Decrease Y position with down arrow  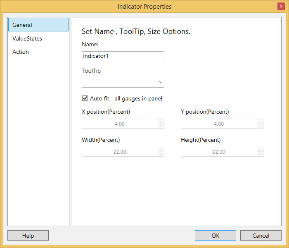tap(260, 126)
